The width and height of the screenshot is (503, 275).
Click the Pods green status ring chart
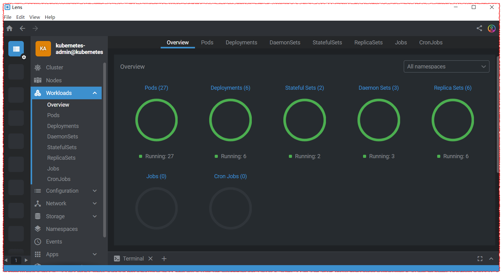tap(156, 120)
